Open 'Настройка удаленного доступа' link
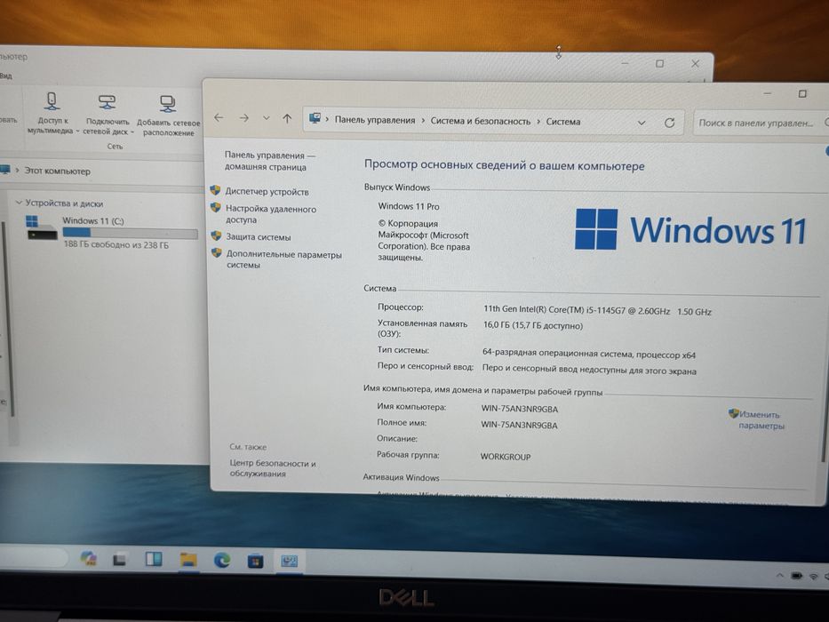829x622 pixels. pos(271,213)
